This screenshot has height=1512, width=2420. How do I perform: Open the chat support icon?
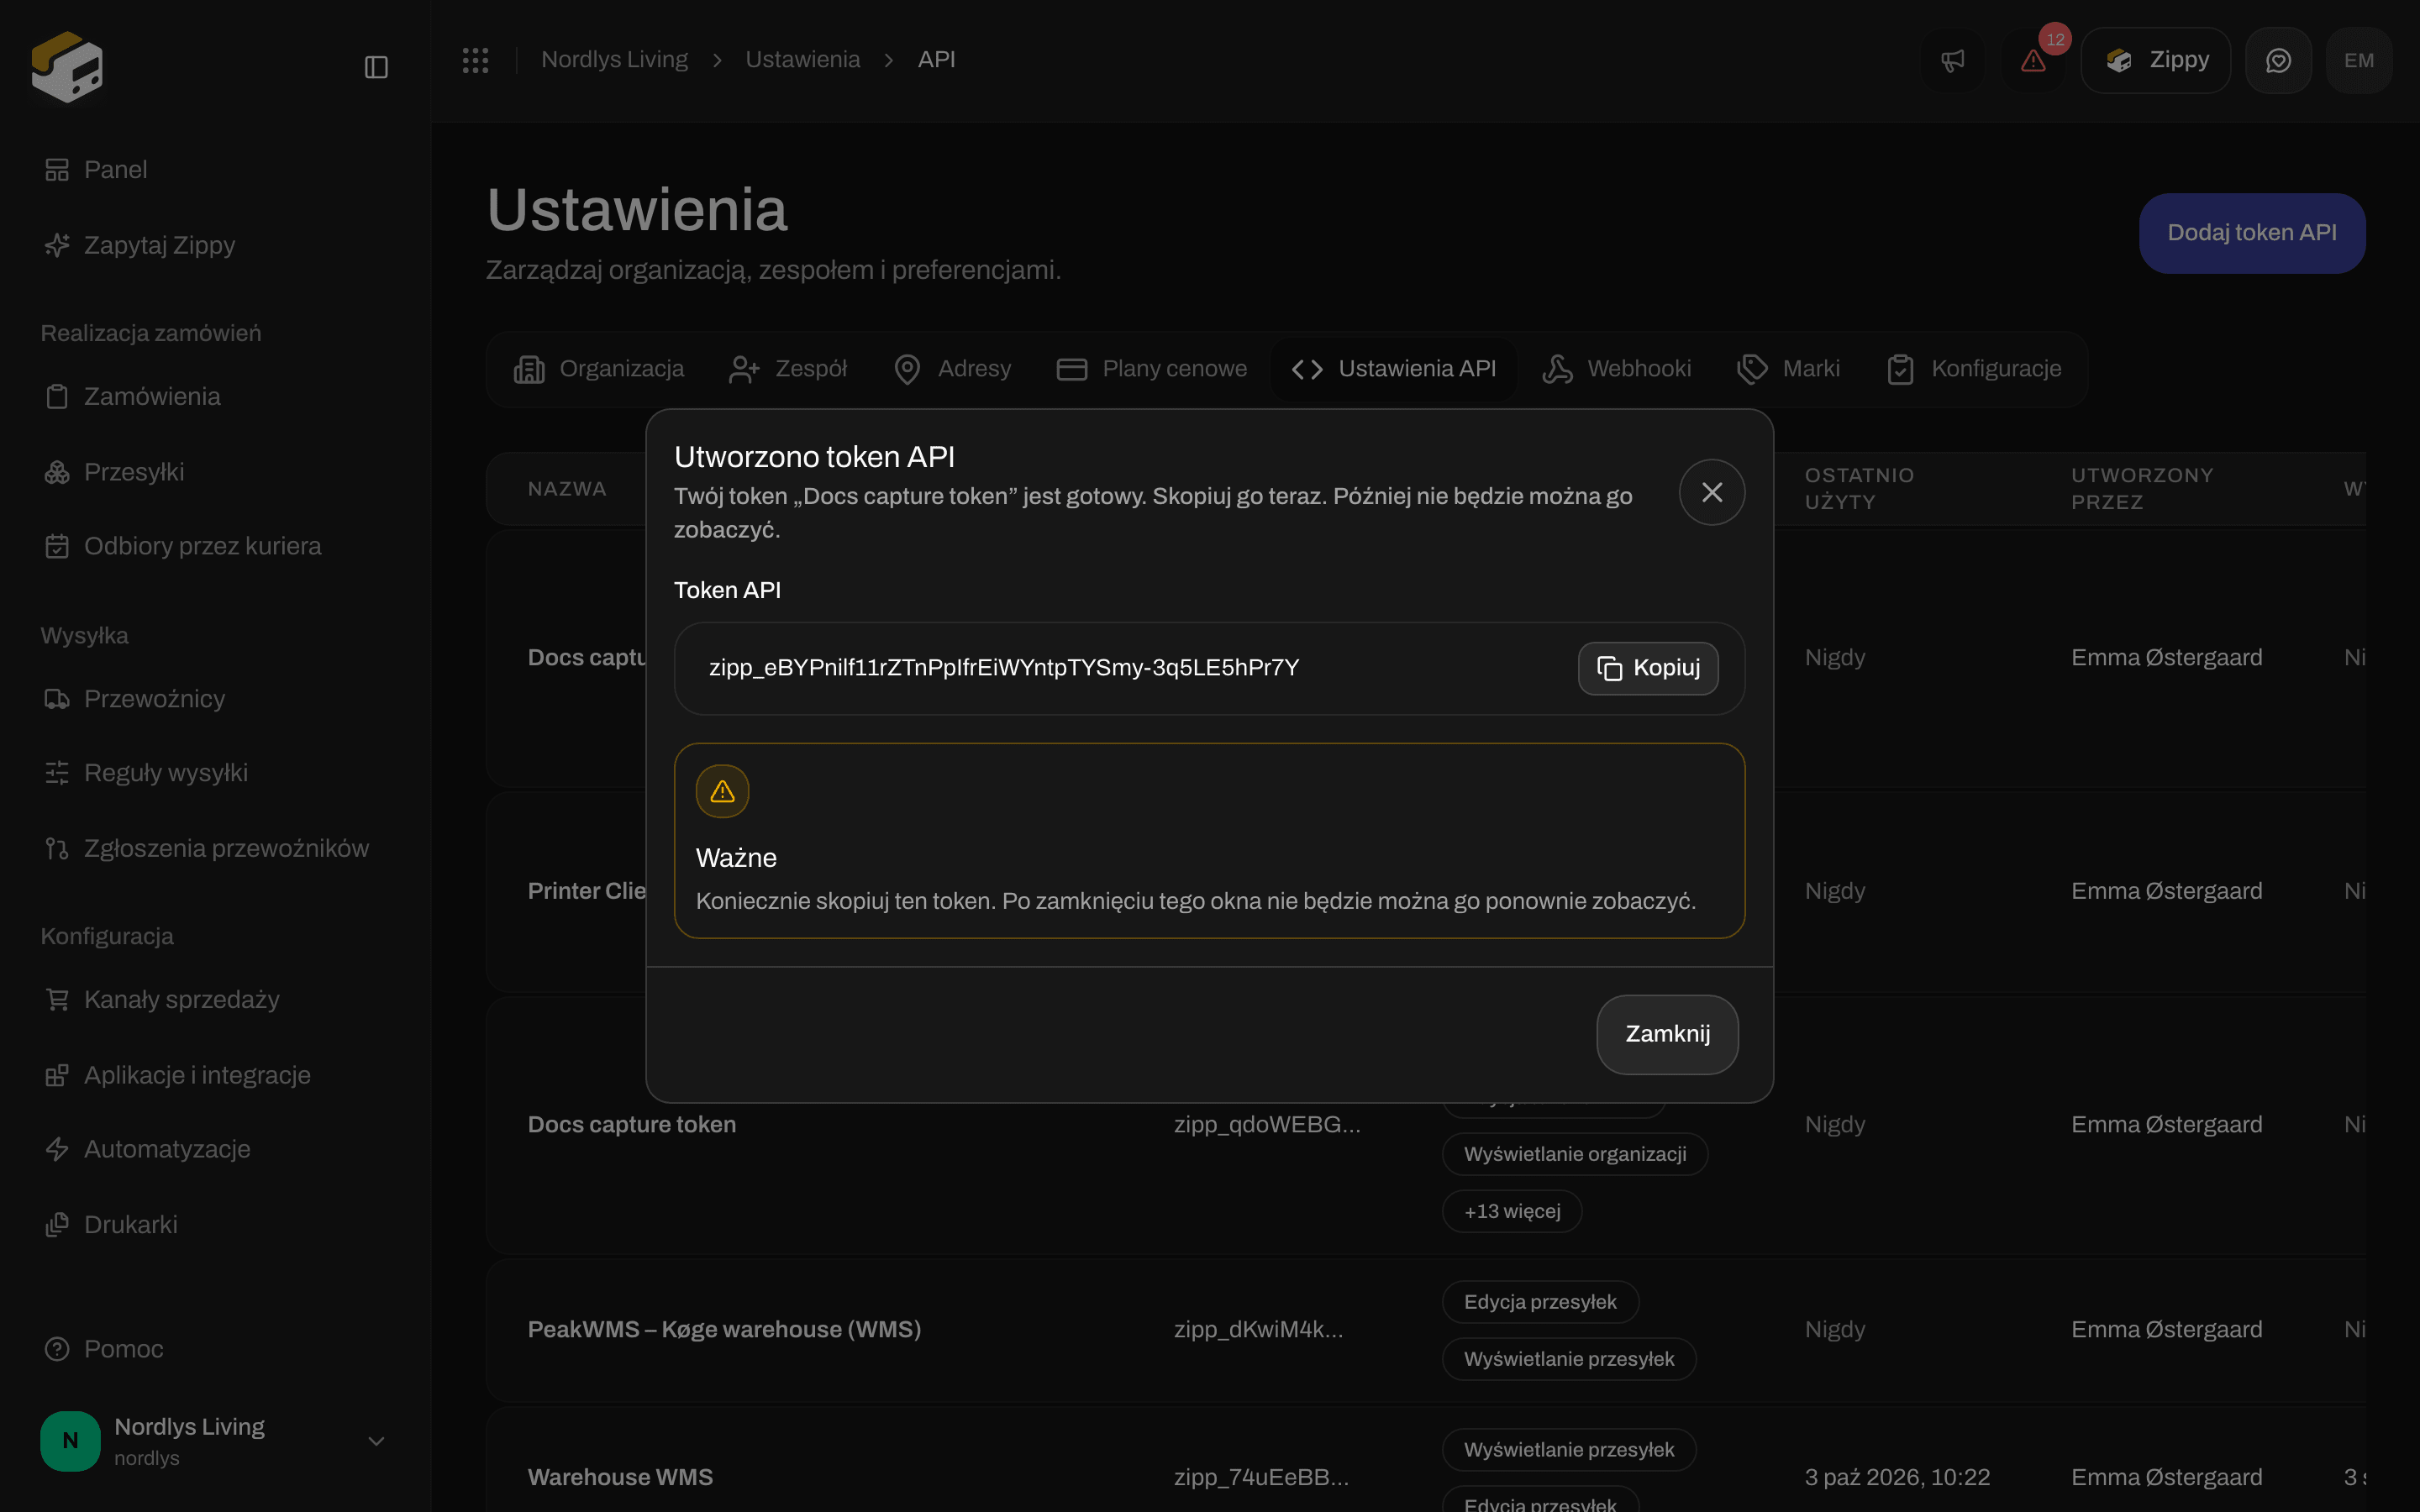coord(2278,60)
